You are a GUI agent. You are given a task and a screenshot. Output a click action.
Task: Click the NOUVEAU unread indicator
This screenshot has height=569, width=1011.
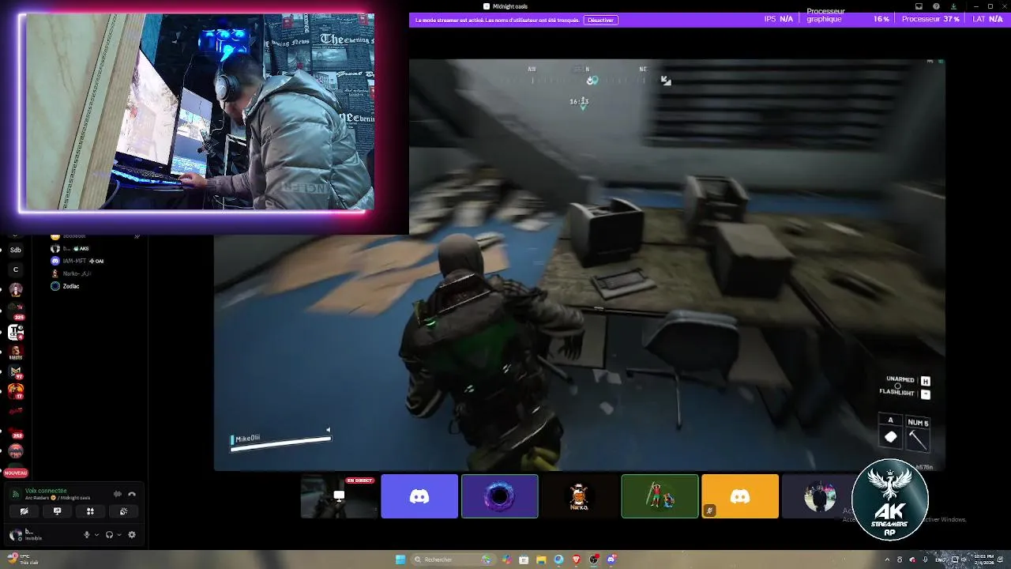[16, 473]
